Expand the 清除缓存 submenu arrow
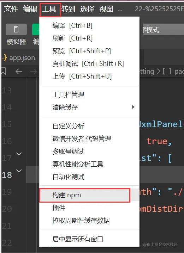184x253 pixels. pos(133,107)
